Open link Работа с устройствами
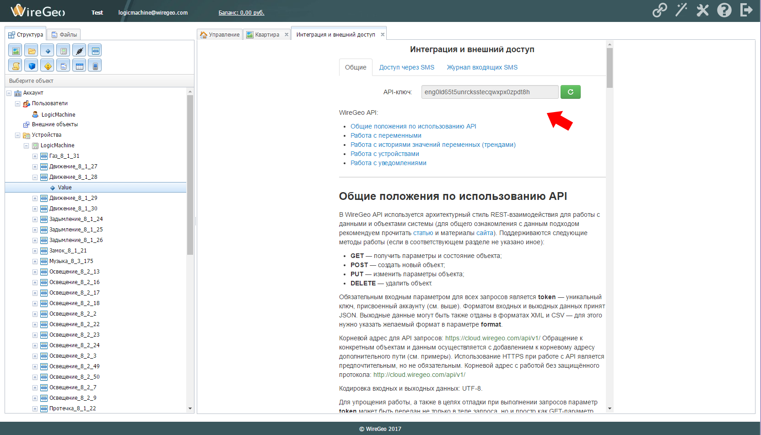This screenshot has height=435, width=761. click(385, 154)
